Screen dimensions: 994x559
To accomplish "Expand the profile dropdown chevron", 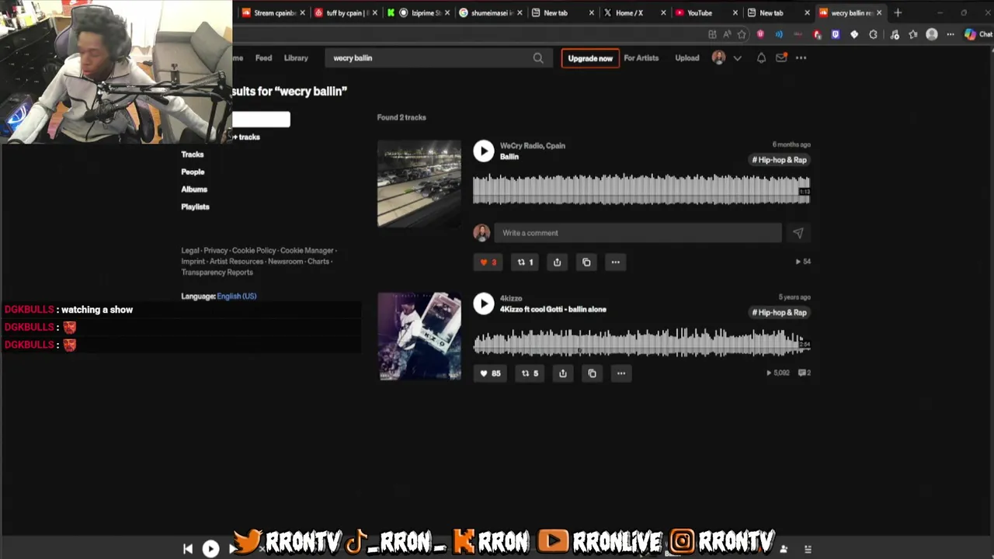I will tap(737, 58).
